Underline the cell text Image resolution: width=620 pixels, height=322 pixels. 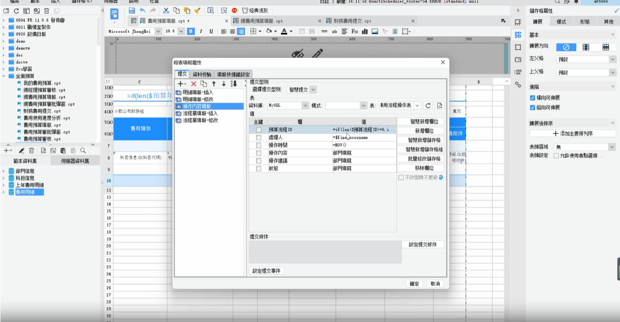pos(211,31)
